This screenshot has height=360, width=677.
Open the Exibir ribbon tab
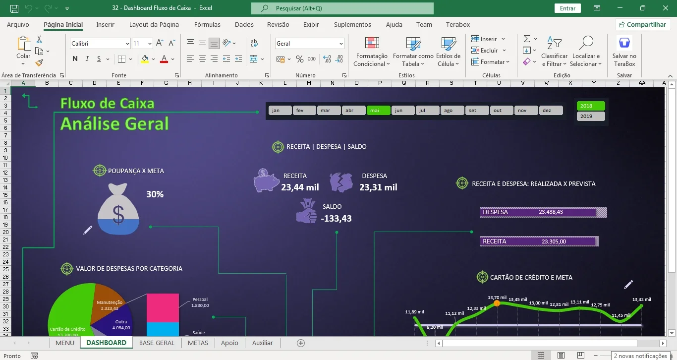click(311, 25)
